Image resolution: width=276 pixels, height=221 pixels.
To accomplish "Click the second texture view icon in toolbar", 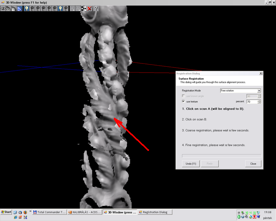I will click(x=14, y=8).
